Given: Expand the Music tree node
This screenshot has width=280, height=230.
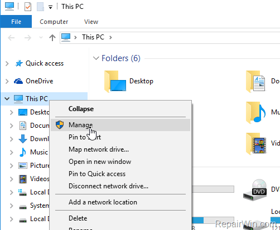Looking at the screenshot, I should 12,152.
